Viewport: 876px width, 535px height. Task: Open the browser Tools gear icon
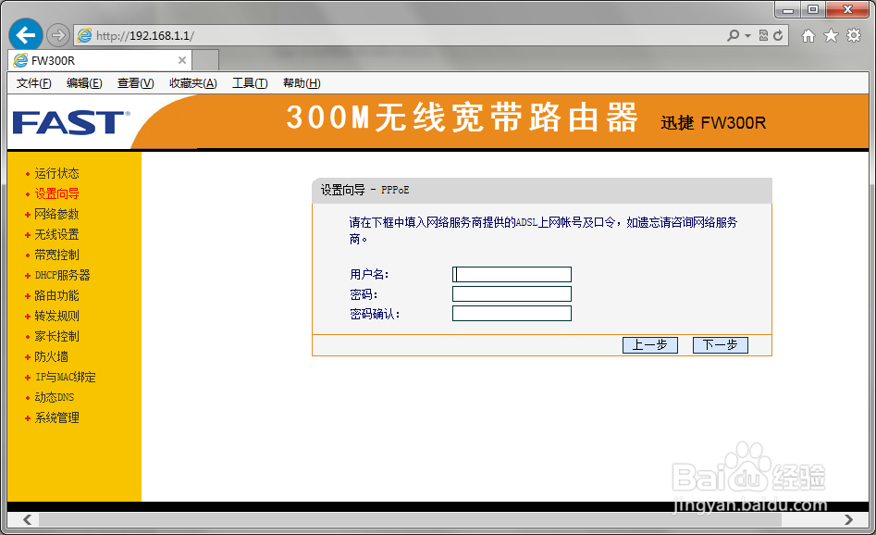click(854, 36)
